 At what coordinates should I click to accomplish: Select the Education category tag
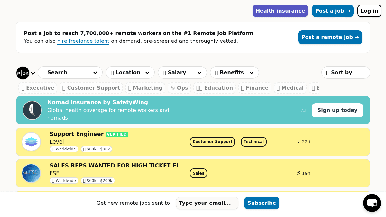[x=215, y=88]
